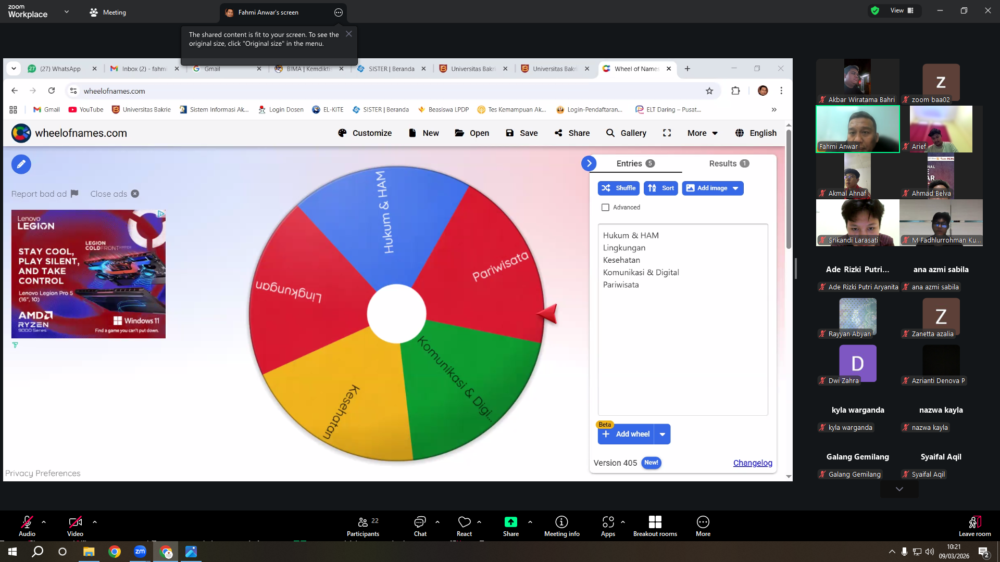The image size is (1000, 562).
Task: Open the Zoom Chat panel
Action: click(x=420, y=526)
